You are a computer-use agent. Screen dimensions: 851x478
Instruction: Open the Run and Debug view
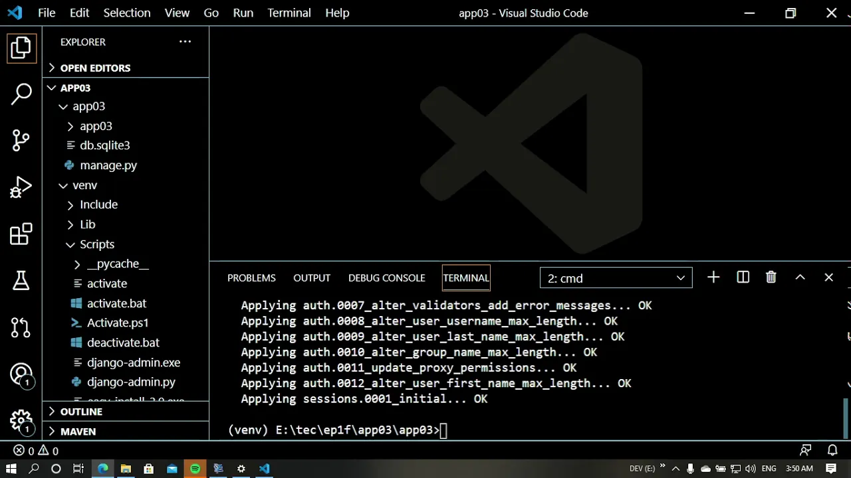pos(21,187)
